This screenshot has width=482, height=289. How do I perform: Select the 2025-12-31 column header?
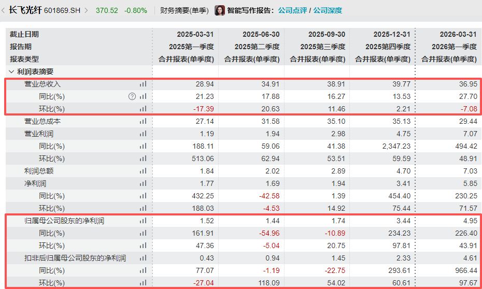[x=392, y=34]
